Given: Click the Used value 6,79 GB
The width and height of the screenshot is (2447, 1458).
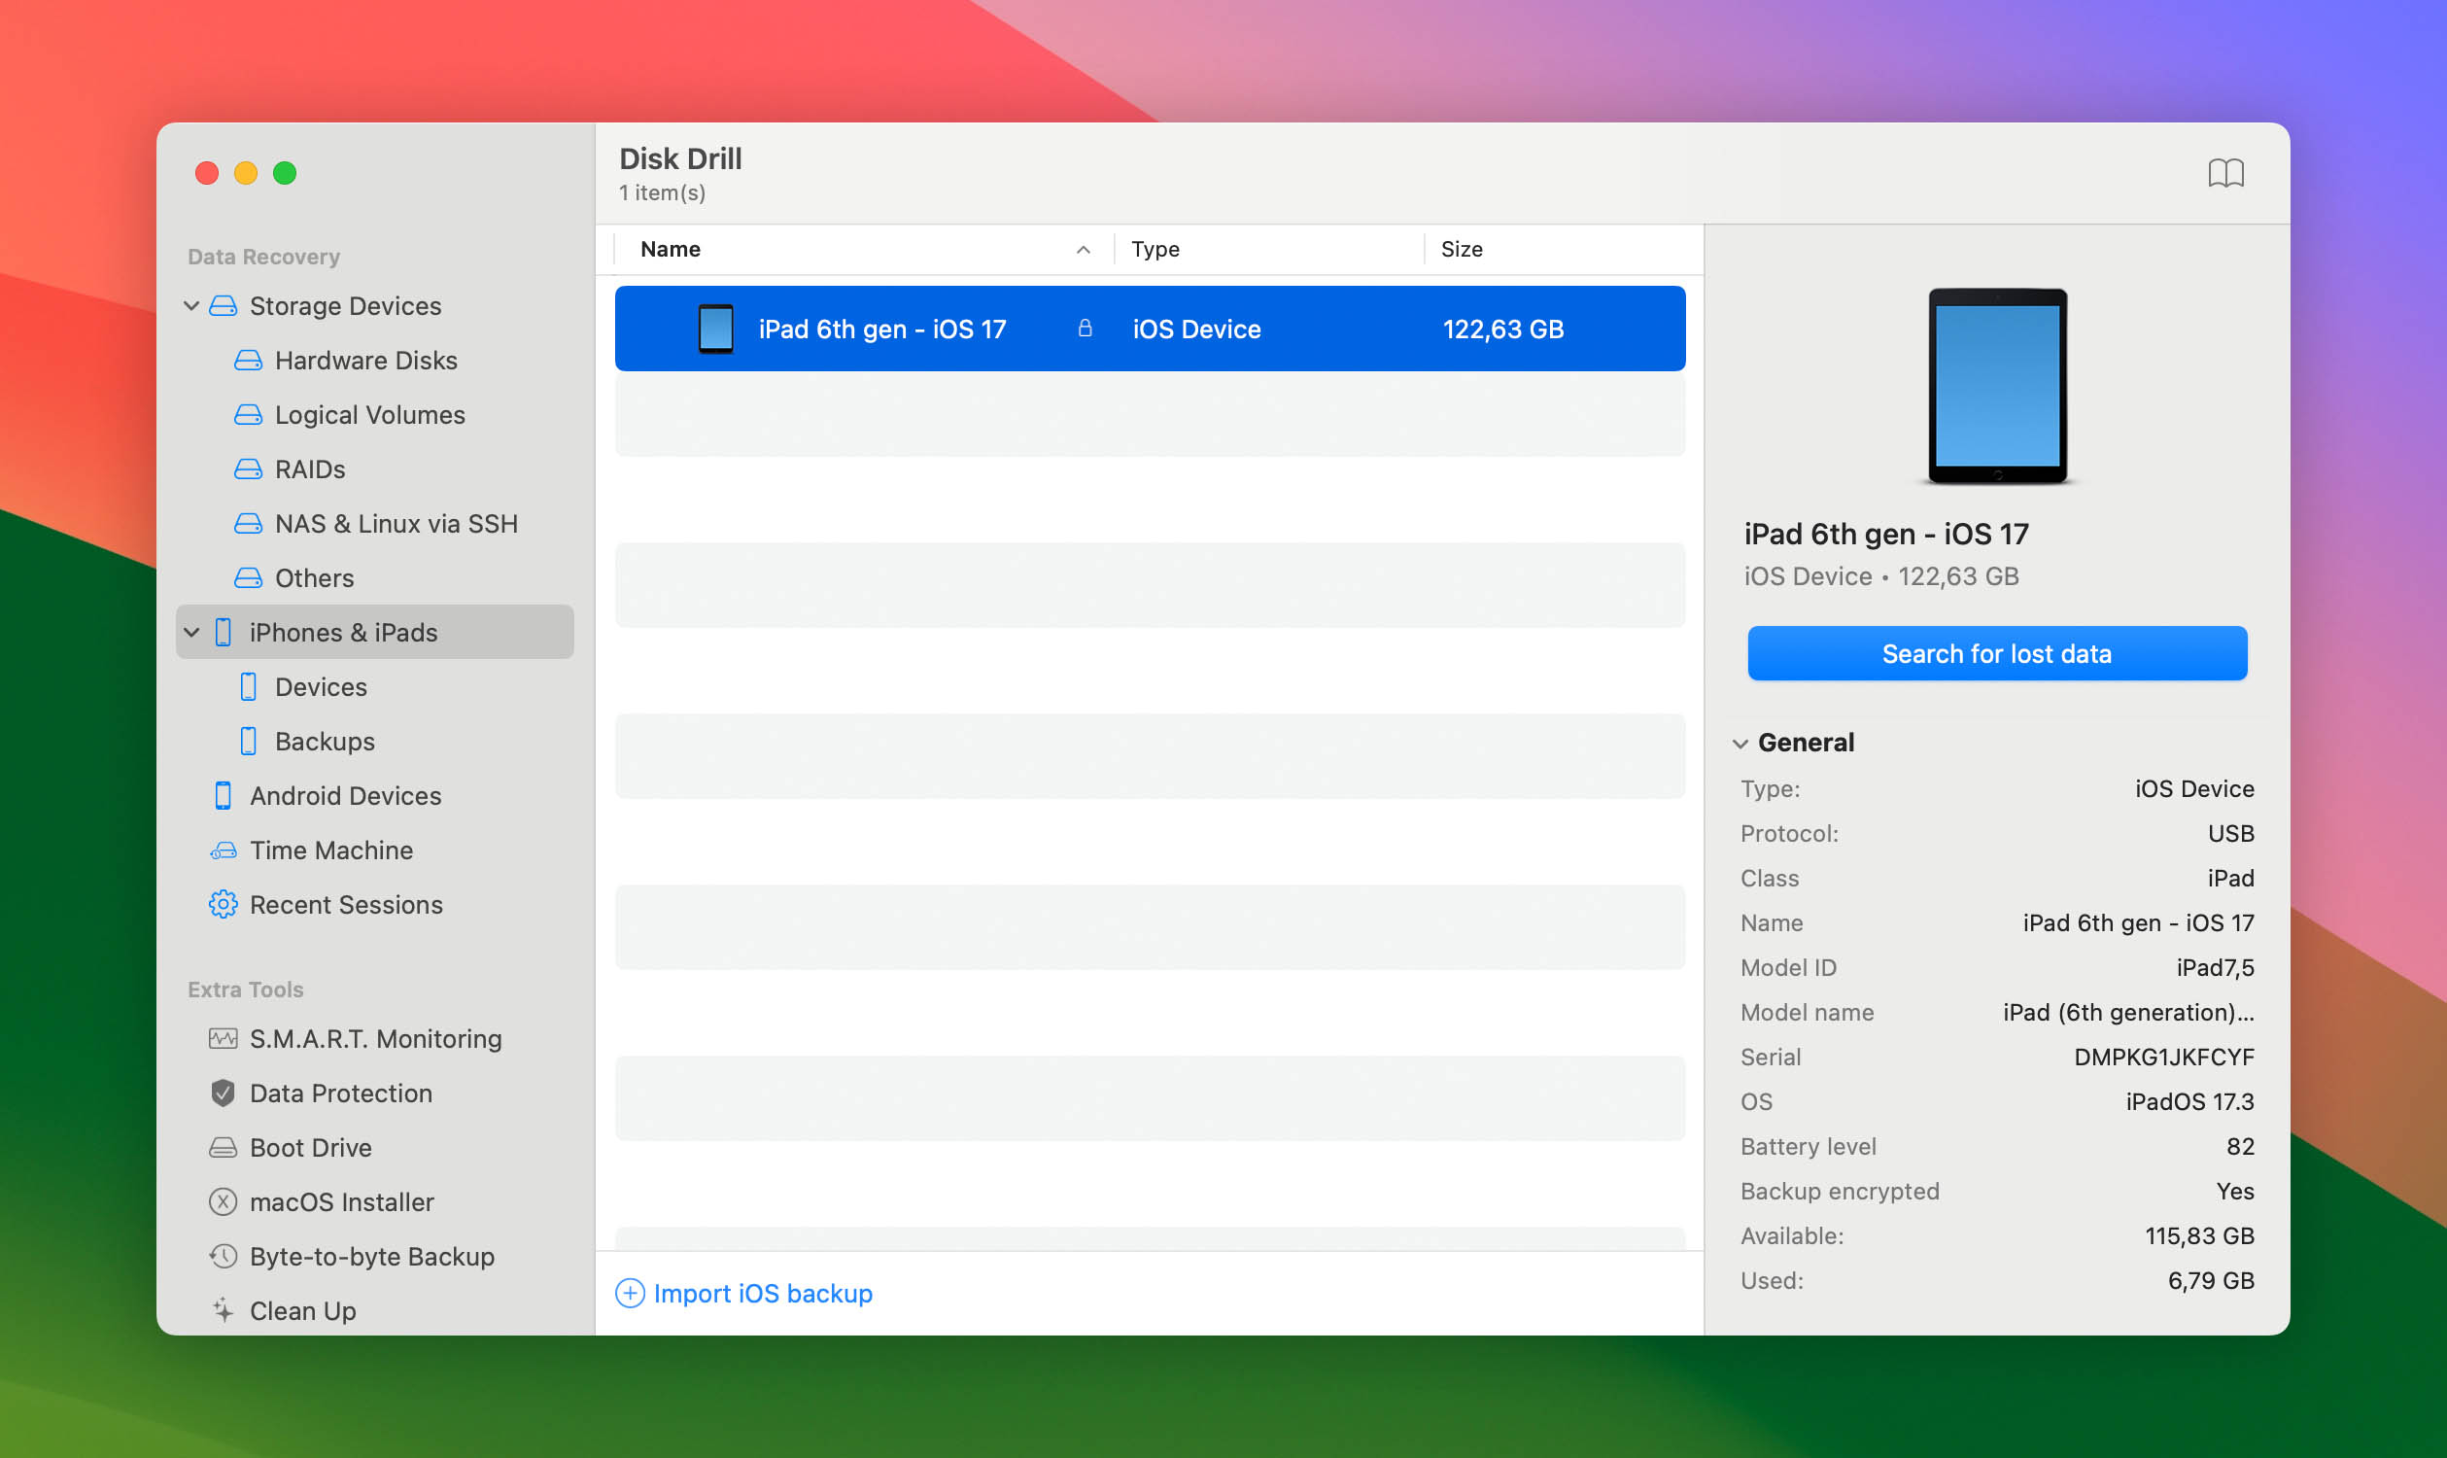Looking at the screenshot, I should (x=2210, y=1280).
